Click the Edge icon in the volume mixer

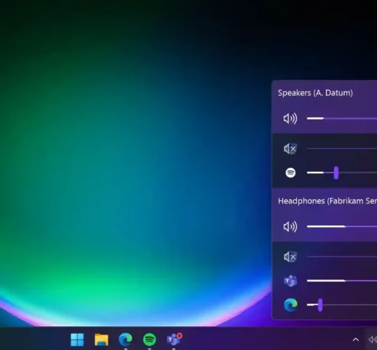click(290, 305)
